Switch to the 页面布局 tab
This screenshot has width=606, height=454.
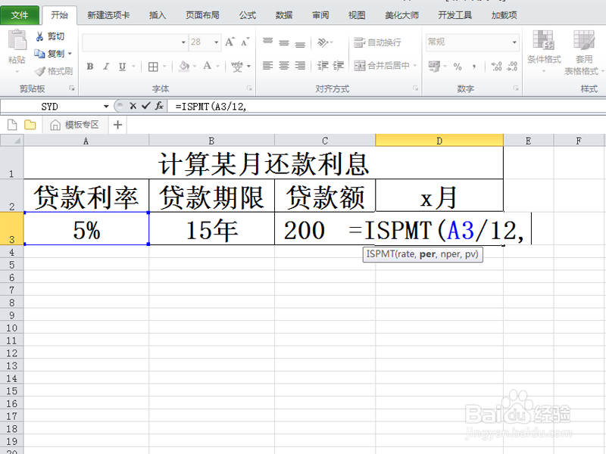pyautogui.click(x=202, y=15)
